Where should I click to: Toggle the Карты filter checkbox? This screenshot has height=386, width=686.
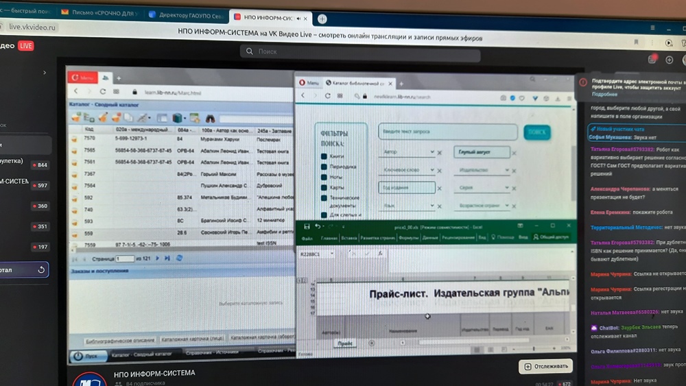tap(324, 188)
